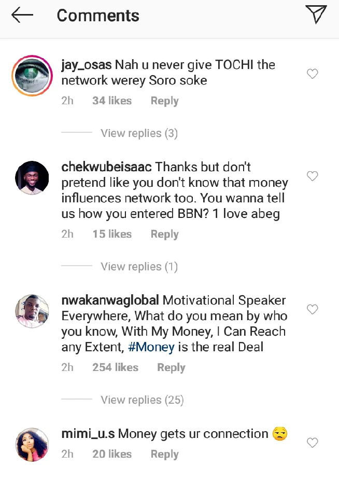Screen dimensions: 339x481
Task: Open the direct message paper plane icon
Action: [x=316, y=15]
